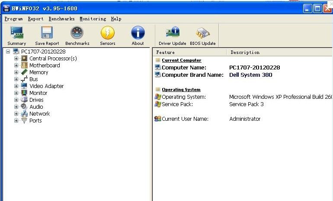
Task: Expand the Drives node
Action: click(x=16, y=100)
